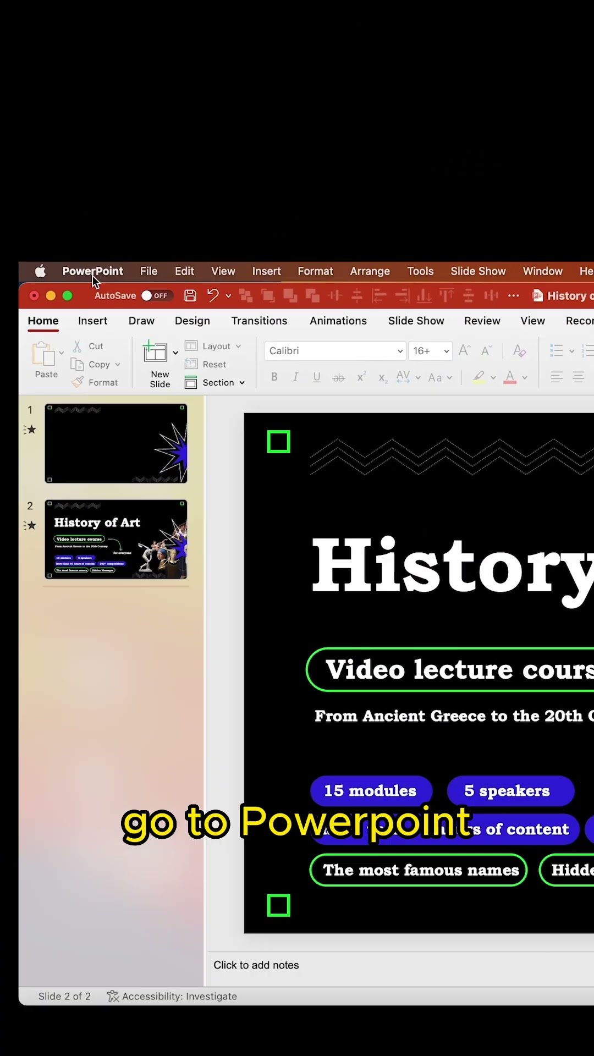
Task: Open the Apple menu
Action: click(40, 271)
